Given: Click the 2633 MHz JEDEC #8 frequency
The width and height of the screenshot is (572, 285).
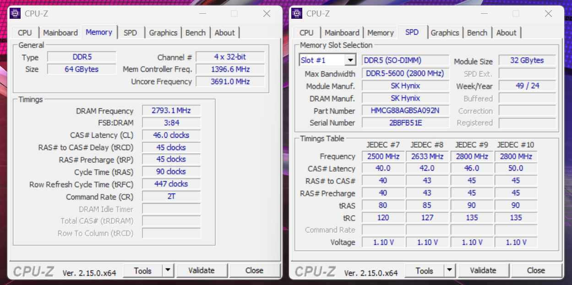Looking at the screenshot, I should [427, 156].
